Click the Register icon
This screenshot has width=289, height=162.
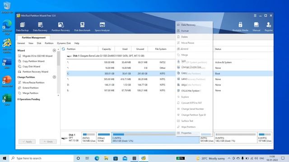click(x=269, y=27)
